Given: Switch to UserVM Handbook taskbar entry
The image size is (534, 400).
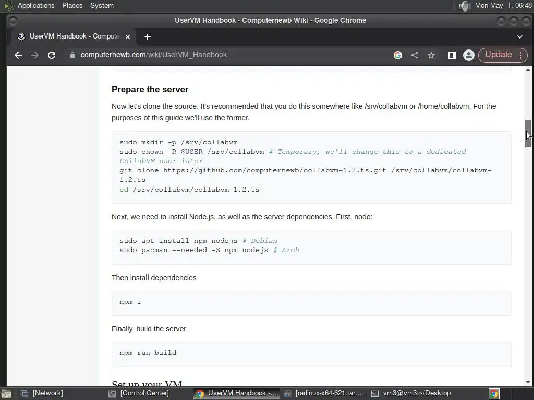Looking at the screenshot, I should coord(237,393).
